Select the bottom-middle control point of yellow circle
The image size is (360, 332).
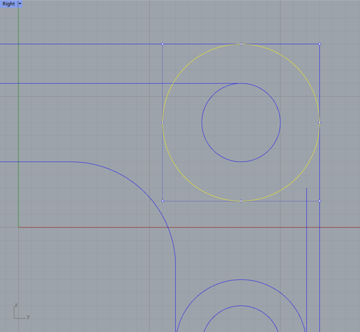pyautogui.click(x=241, y=201)
